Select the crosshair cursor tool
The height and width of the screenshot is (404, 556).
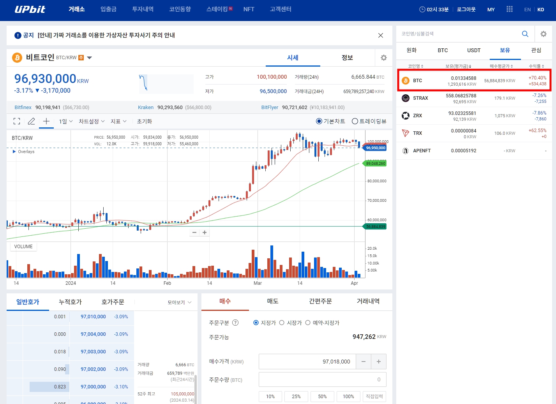coord(46,121)
